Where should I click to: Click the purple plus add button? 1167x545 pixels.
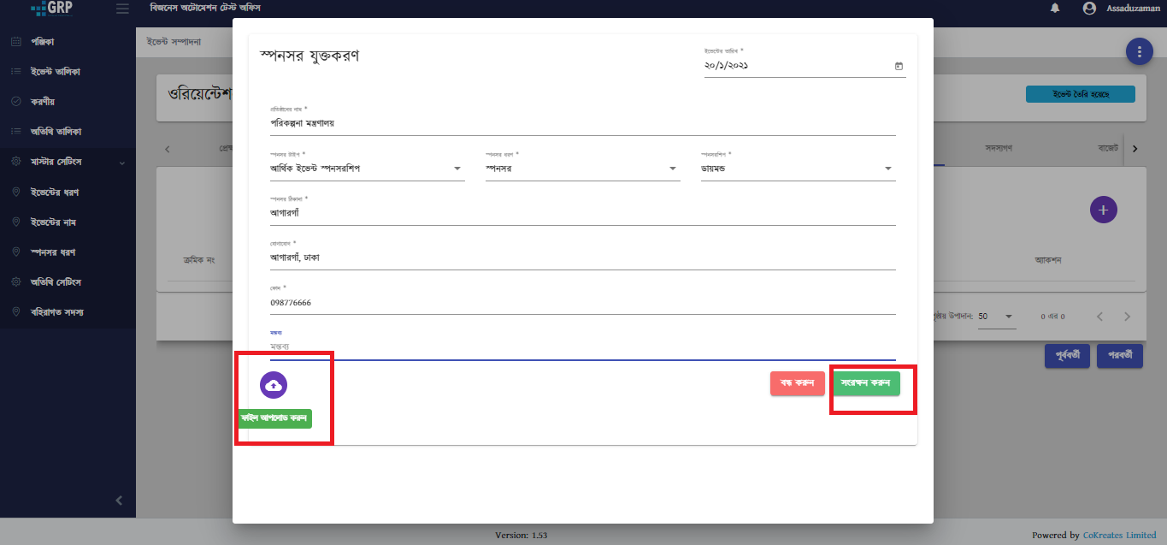(x=1103, y=210)
